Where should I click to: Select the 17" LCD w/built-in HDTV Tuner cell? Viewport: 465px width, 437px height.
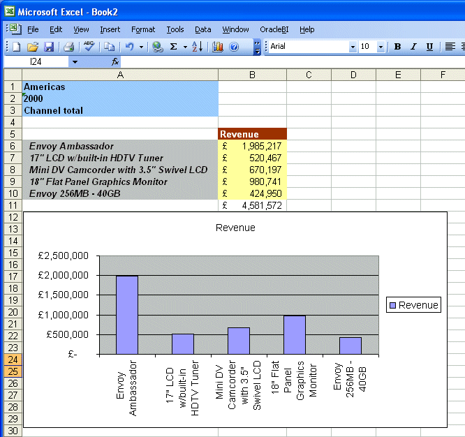(x=120, y=158)
